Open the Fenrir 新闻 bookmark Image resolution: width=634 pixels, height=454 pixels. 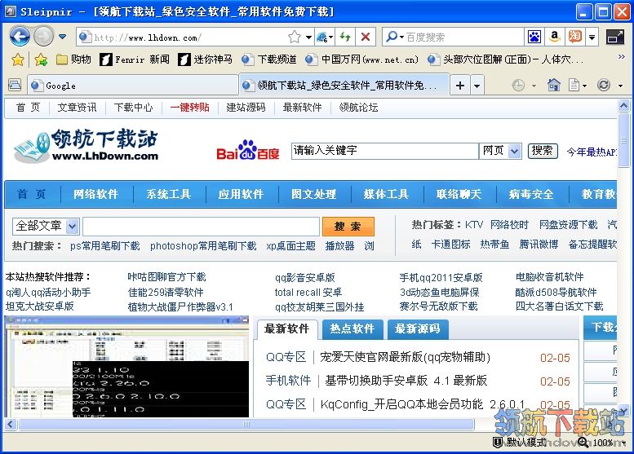135,60
